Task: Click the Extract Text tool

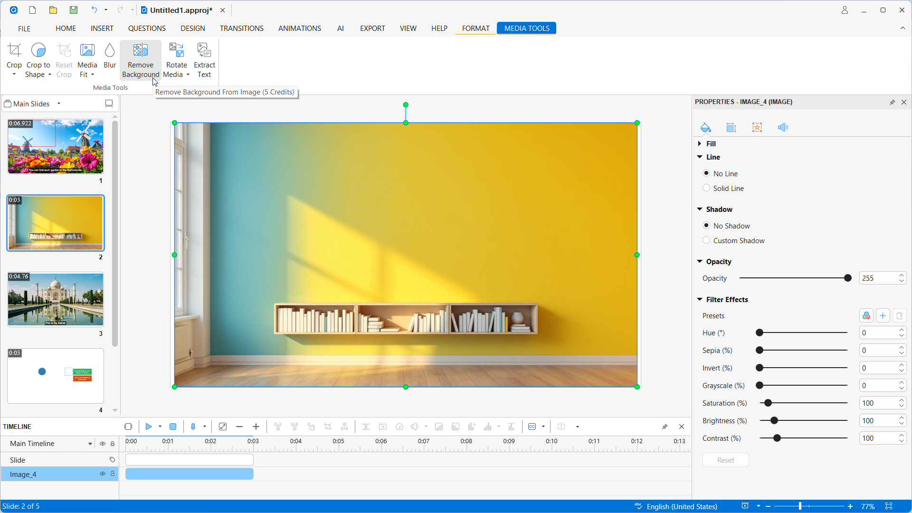Action: coord(204,60)
